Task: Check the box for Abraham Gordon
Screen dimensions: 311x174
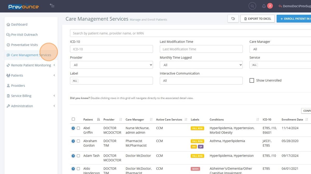Action: click(x=78, y=141)
